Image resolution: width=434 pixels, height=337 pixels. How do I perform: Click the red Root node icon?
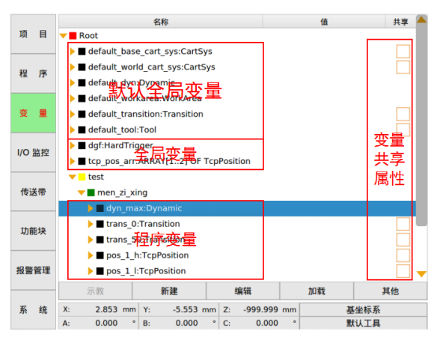(x=73, y=36)
